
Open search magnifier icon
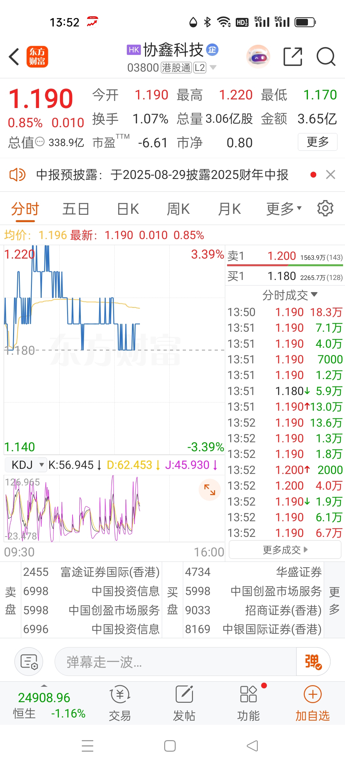(x=326, y=57)
